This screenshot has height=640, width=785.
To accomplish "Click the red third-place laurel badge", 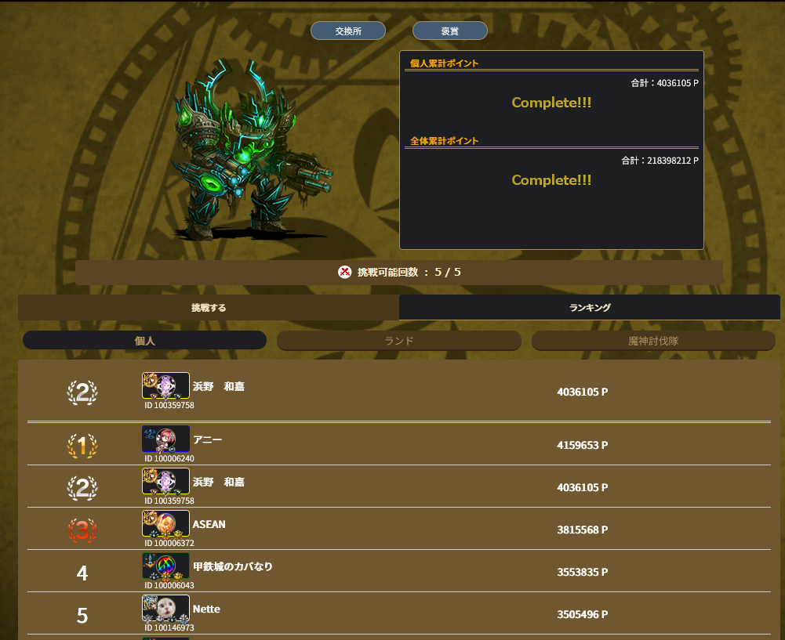I will coord(82,530).
